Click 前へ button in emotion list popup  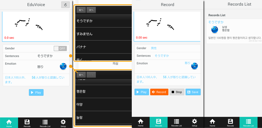click(x=81, y=75)
